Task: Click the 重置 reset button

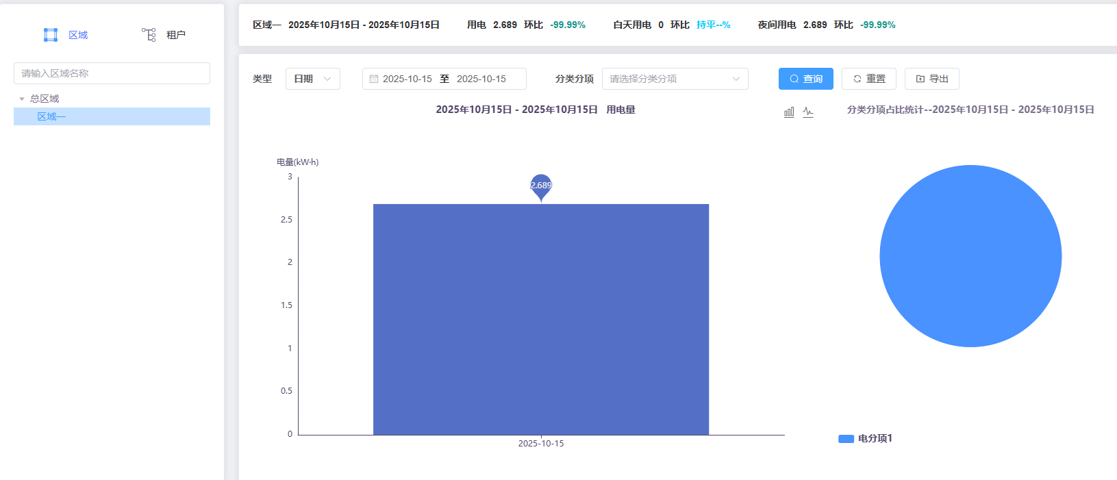Action: 869,79
